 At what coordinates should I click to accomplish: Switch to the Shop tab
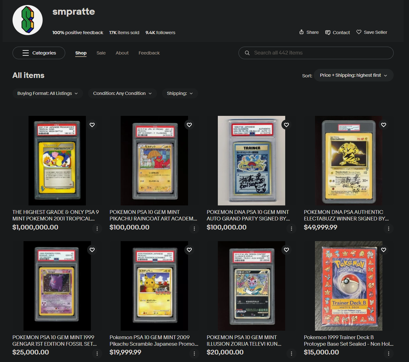tap(81, 53)
